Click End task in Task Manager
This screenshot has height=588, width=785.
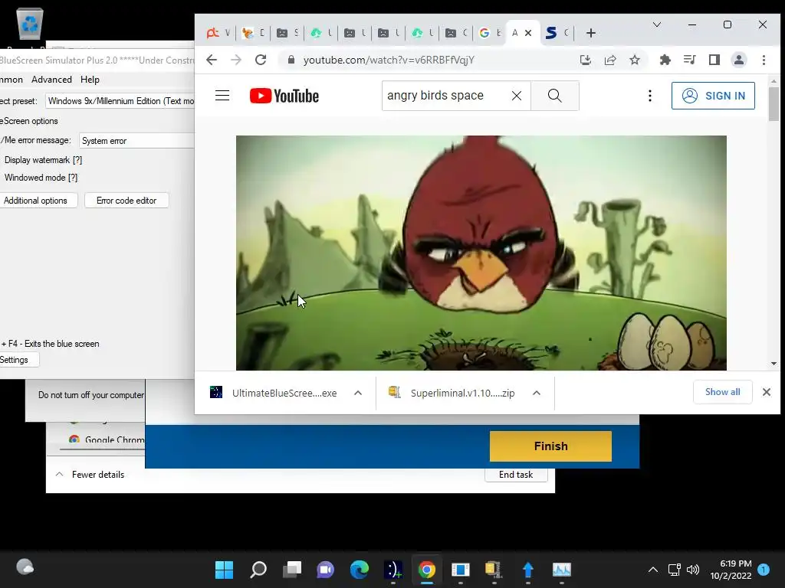[x=516, y=475]
